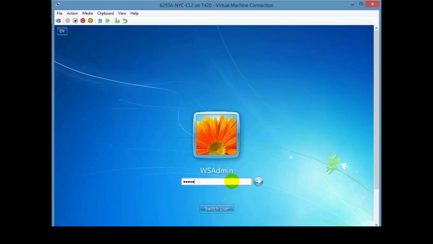
Task: Save the virtual machine state
Action: coord(90,21)
